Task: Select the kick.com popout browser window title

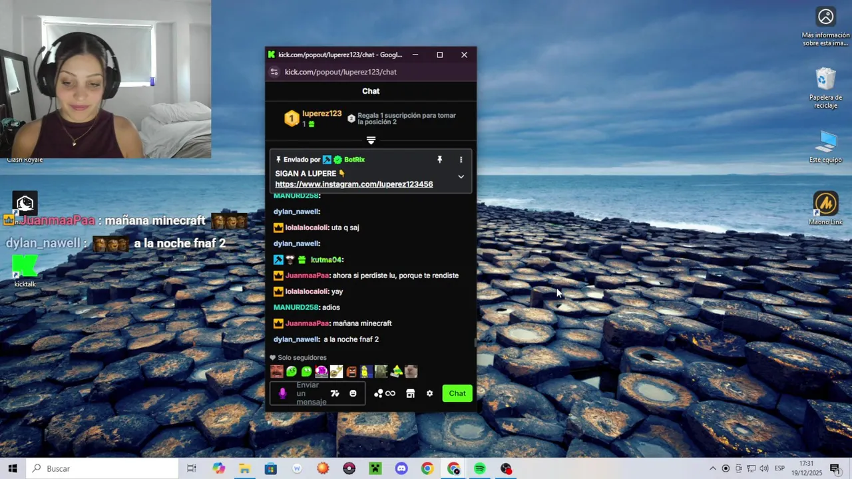Action: coord(340,55)
